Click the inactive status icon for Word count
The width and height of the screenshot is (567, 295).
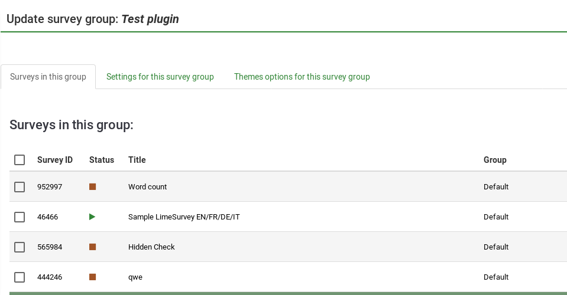coord(92,187)
